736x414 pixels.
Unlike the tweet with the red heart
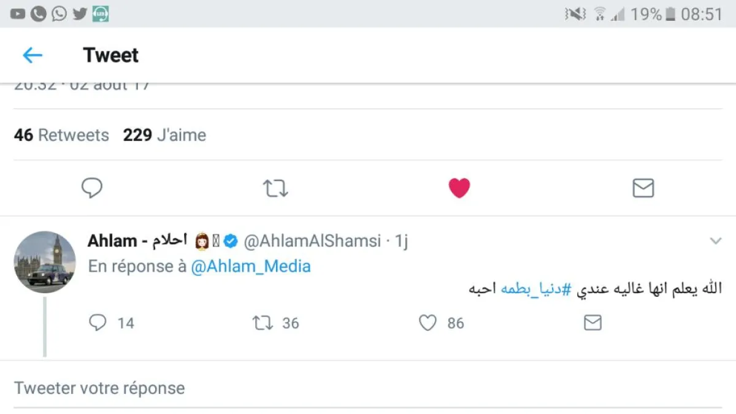[x=459, y=188]
